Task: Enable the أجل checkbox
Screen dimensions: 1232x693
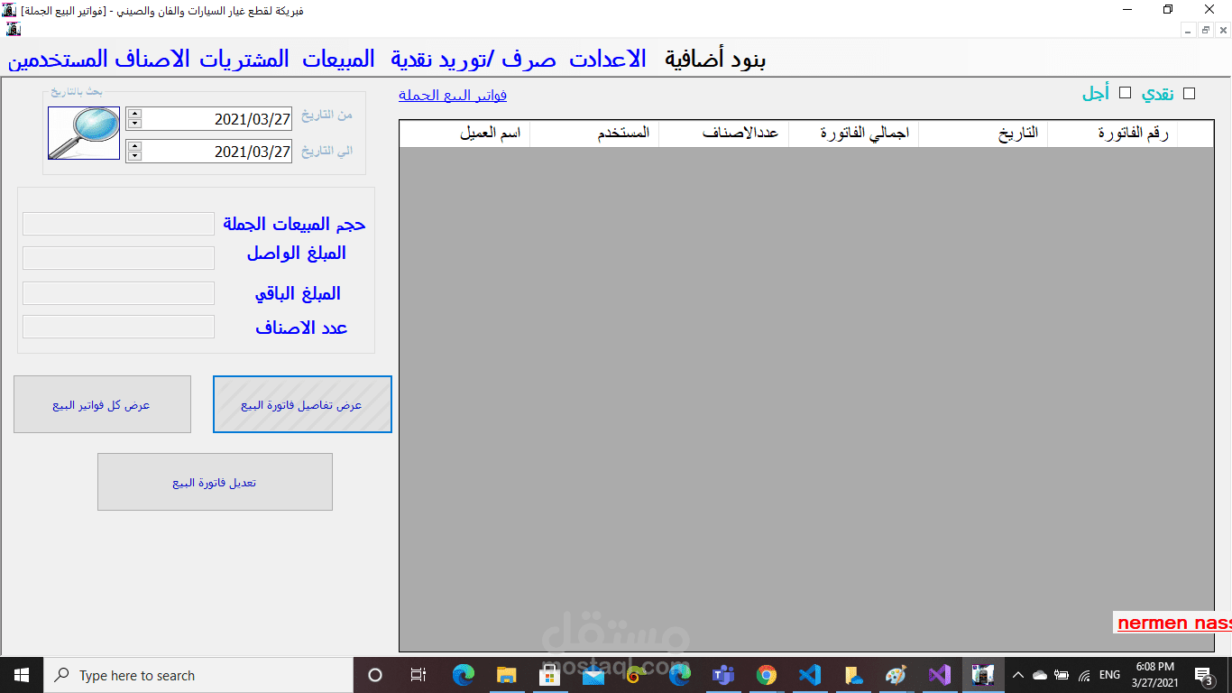Action: pyautogui.click(x=1125, y=92)
